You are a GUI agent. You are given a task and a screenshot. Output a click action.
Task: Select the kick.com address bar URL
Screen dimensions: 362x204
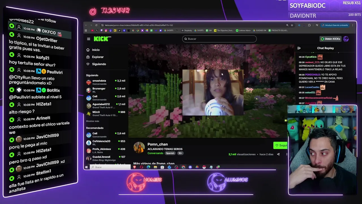[139, 25]
